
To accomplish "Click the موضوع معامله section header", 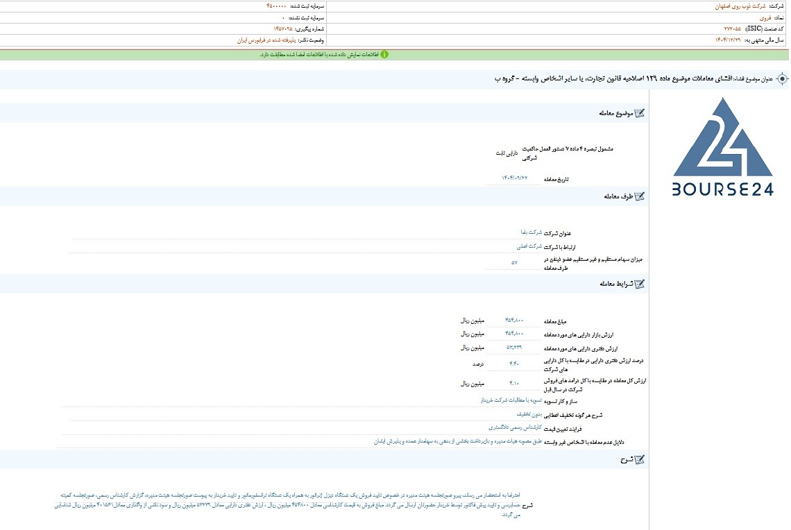I will tap(615, 113).
